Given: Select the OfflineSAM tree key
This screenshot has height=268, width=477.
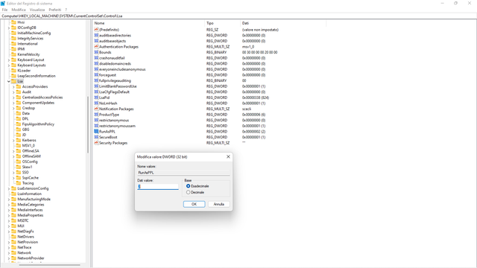Looking at the screenshot, I should coord(31,156).
